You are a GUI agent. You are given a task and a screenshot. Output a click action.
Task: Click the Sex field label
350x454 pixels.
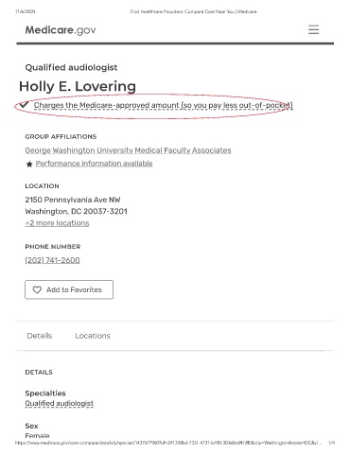31,426
